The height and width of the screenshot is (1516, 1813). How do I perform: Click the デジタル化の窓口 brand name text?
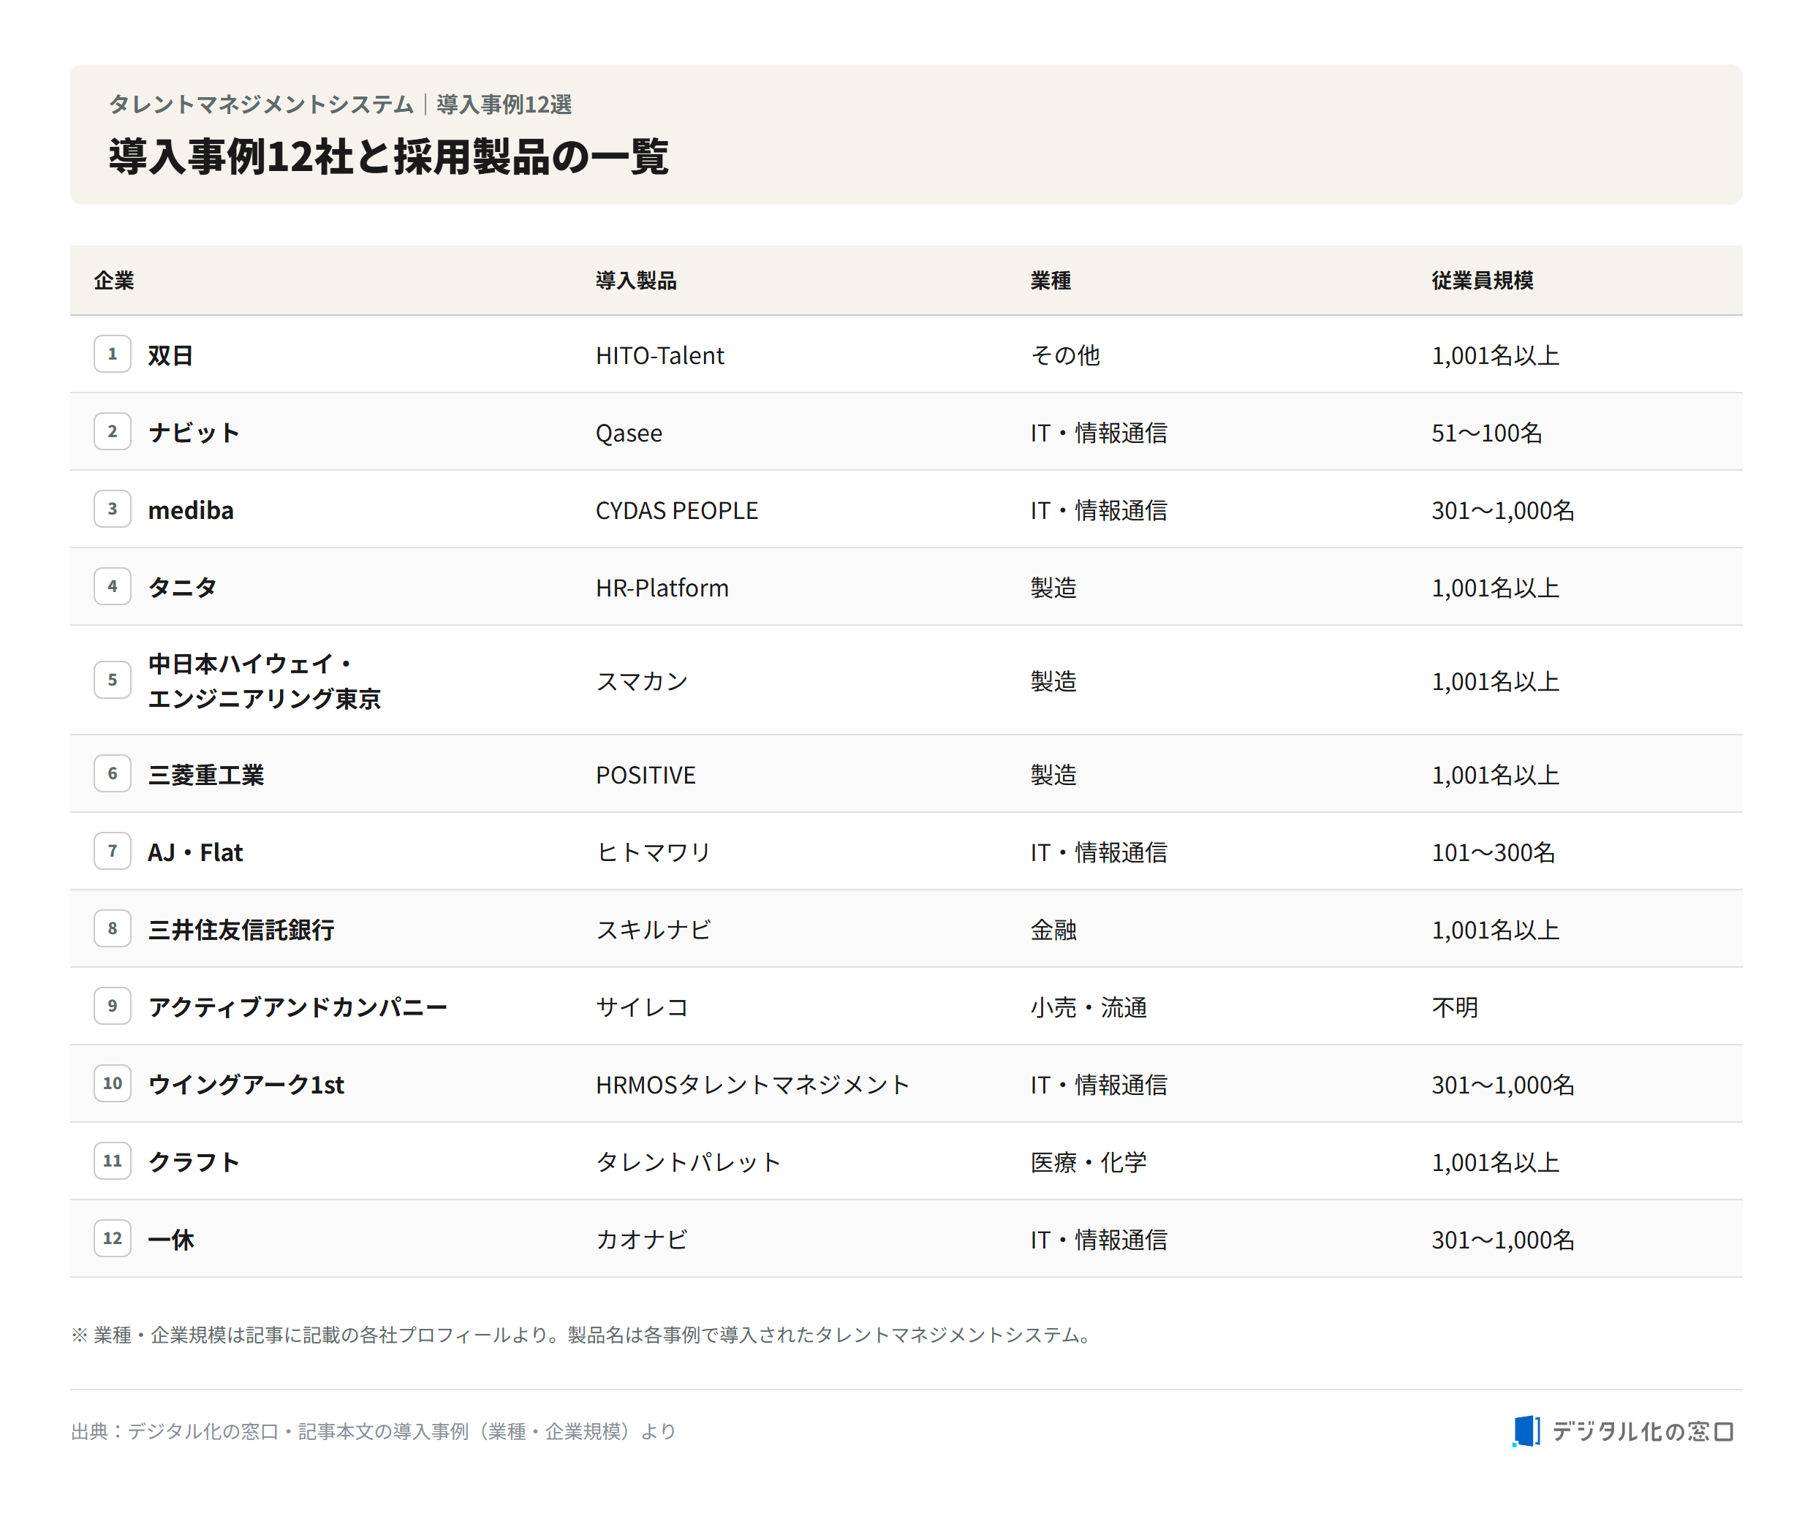click(1643, 1431)
